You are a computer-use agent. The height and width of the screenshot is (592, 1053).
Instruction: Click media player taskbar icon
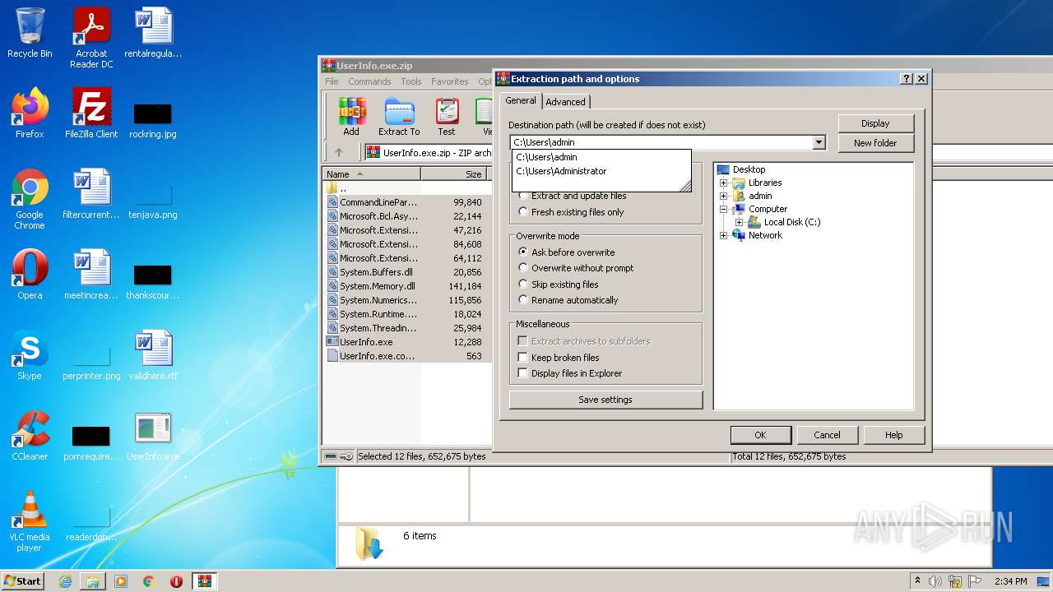pyautogui.click(x=121, y=581)
